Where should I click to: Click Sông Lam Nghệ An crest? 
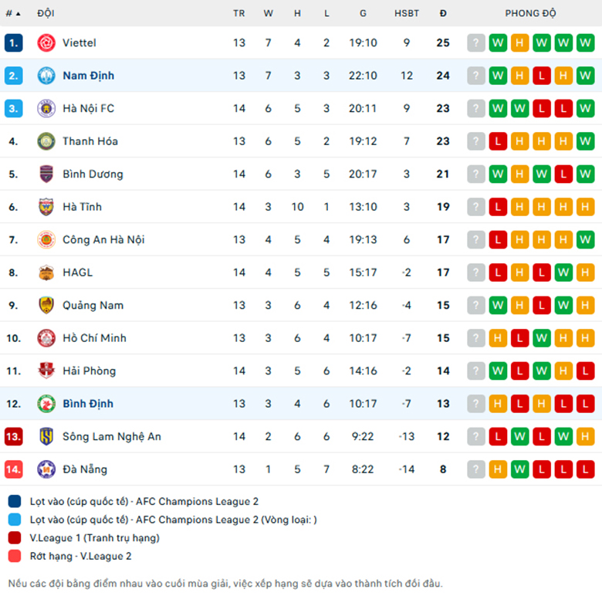[46, 436]
